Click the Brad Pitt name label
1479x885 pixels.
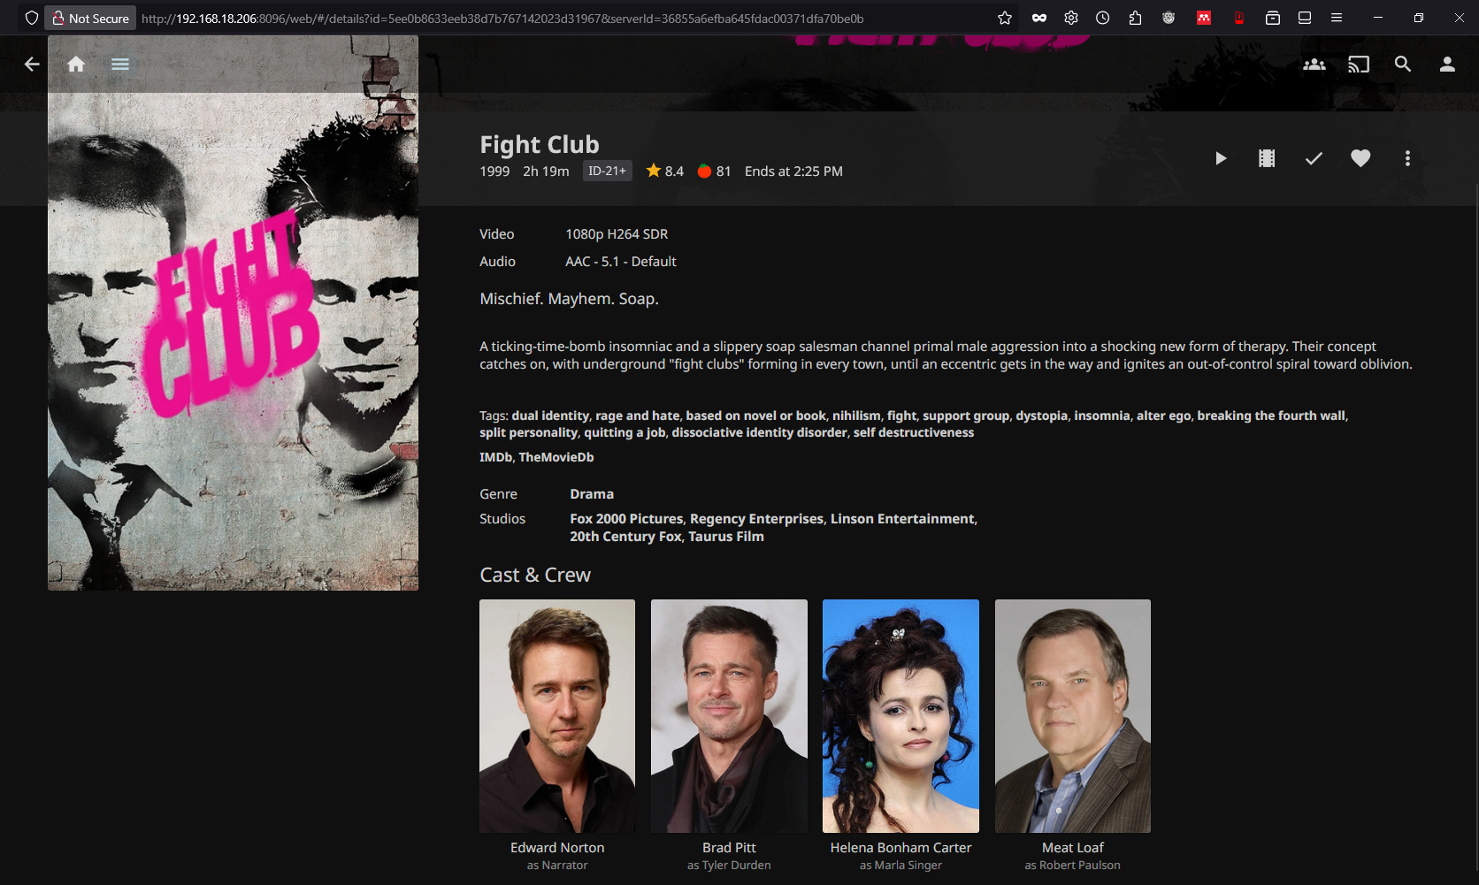click(729, 848)
